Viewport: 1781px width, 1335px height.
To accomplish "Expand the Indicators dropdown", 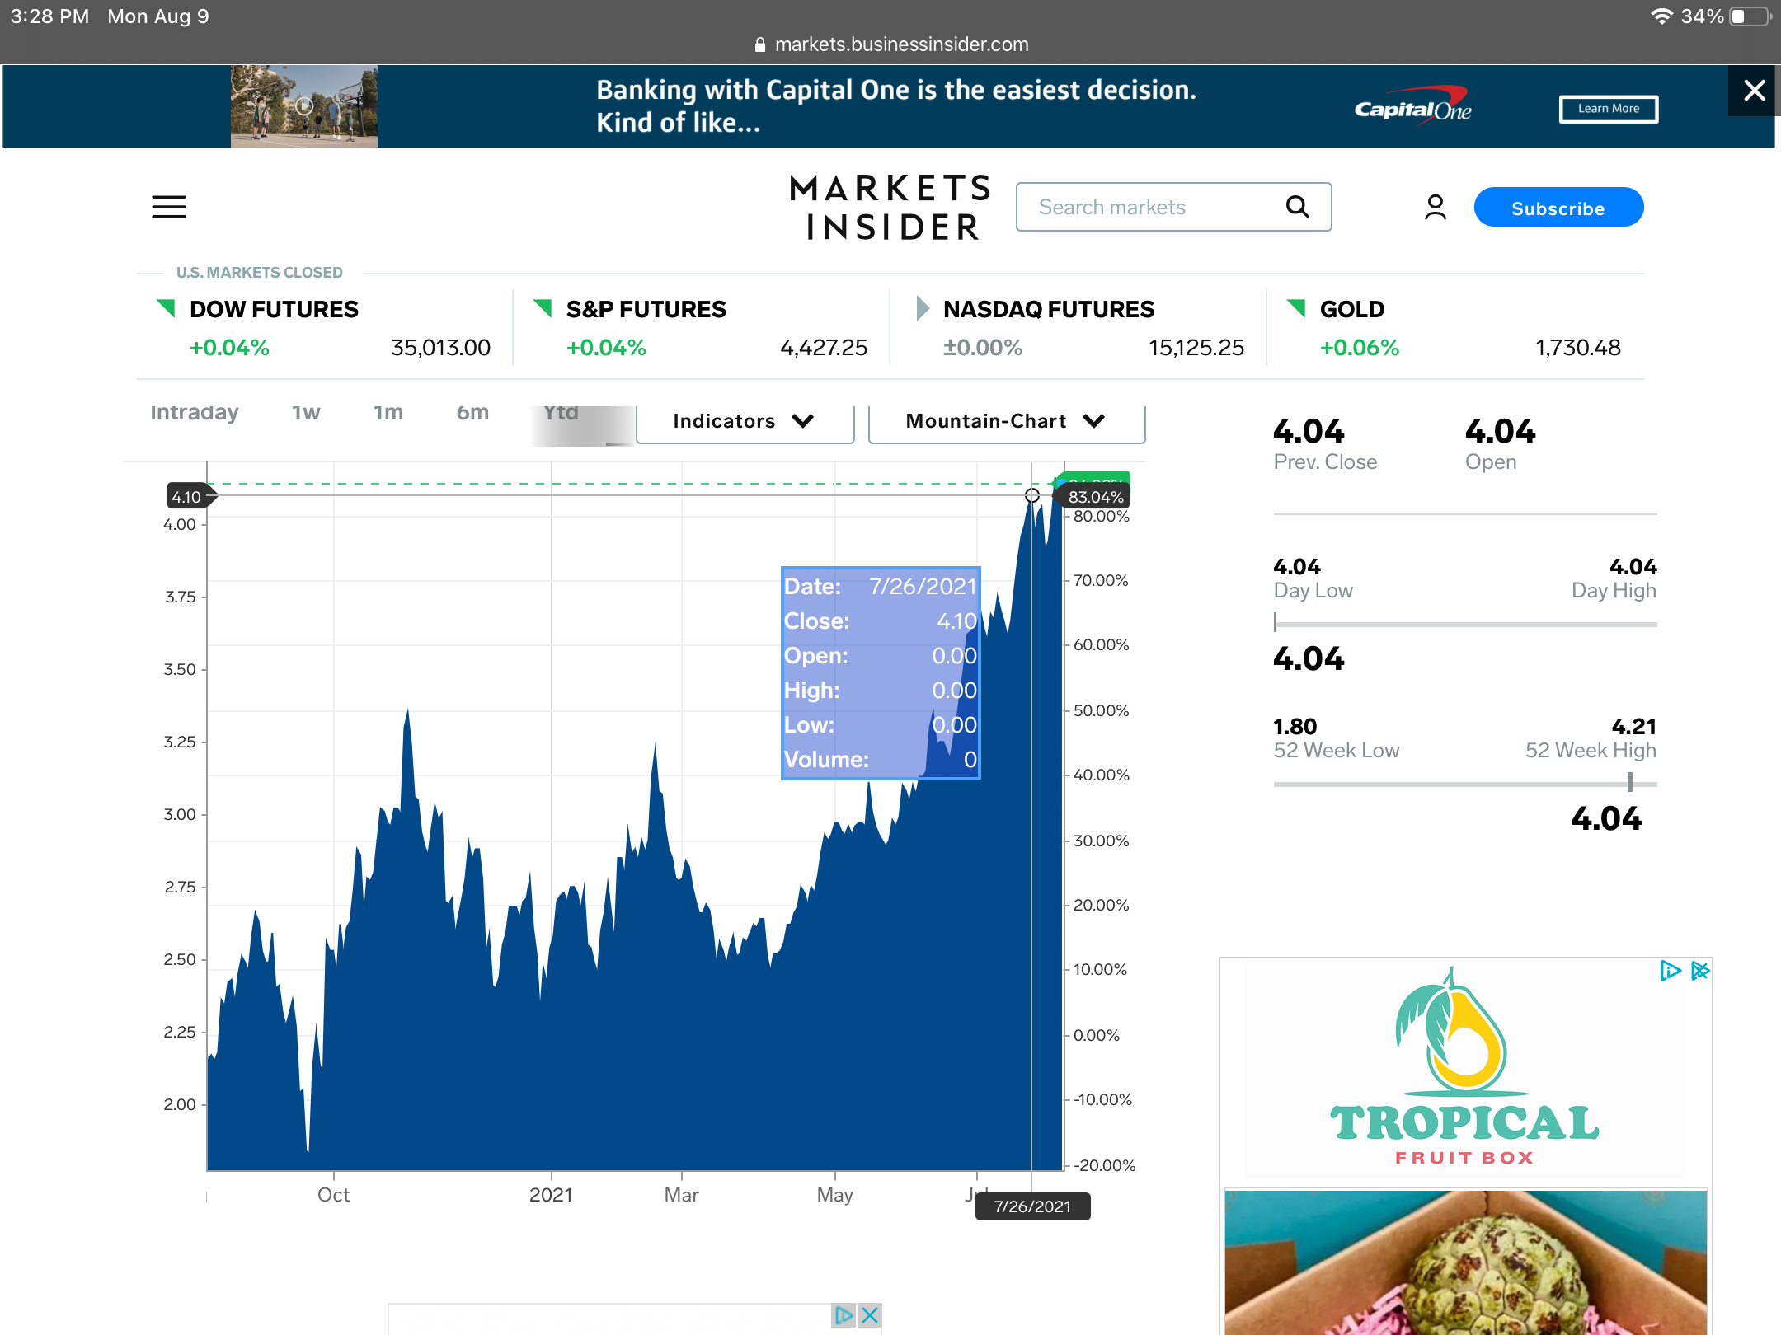I will click(745, 422).
